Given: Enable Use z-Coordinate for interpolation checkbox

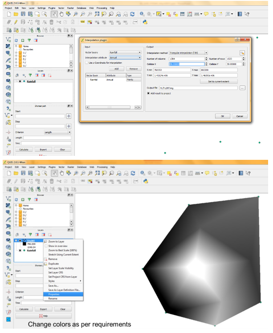Looking at the screenshot, I should 87,63.
